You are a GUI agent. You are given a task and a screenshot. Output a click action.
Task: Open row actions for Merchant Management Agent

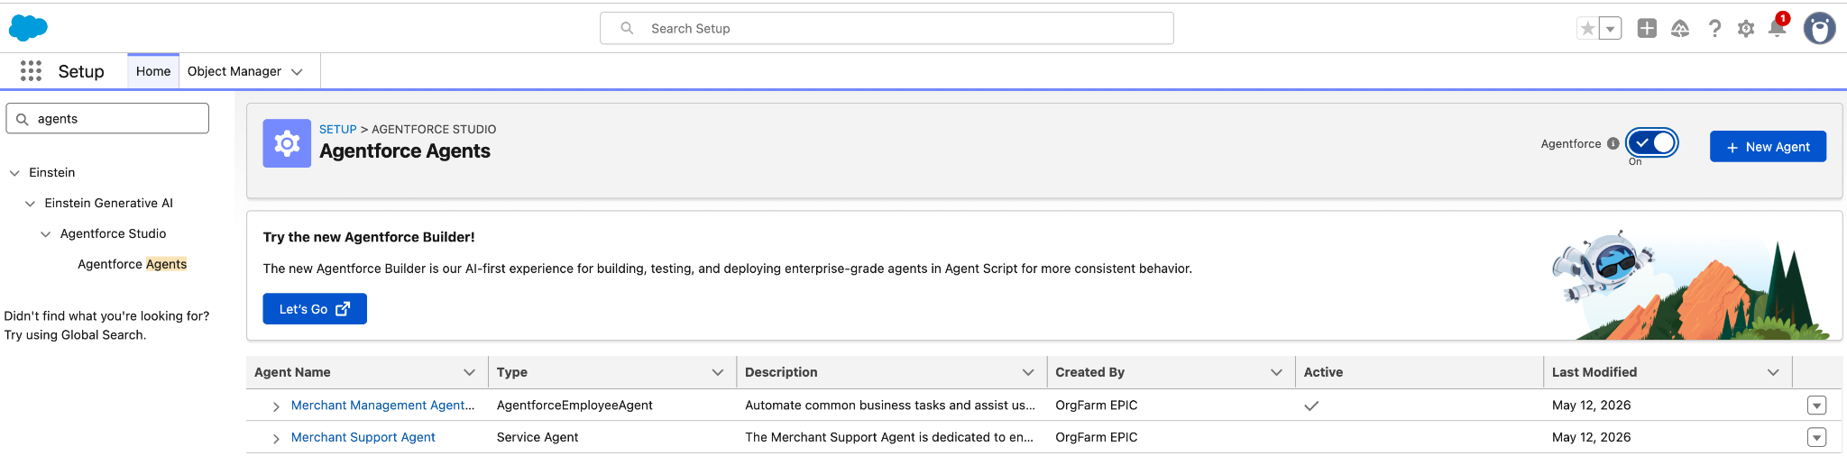(1816, 406)
